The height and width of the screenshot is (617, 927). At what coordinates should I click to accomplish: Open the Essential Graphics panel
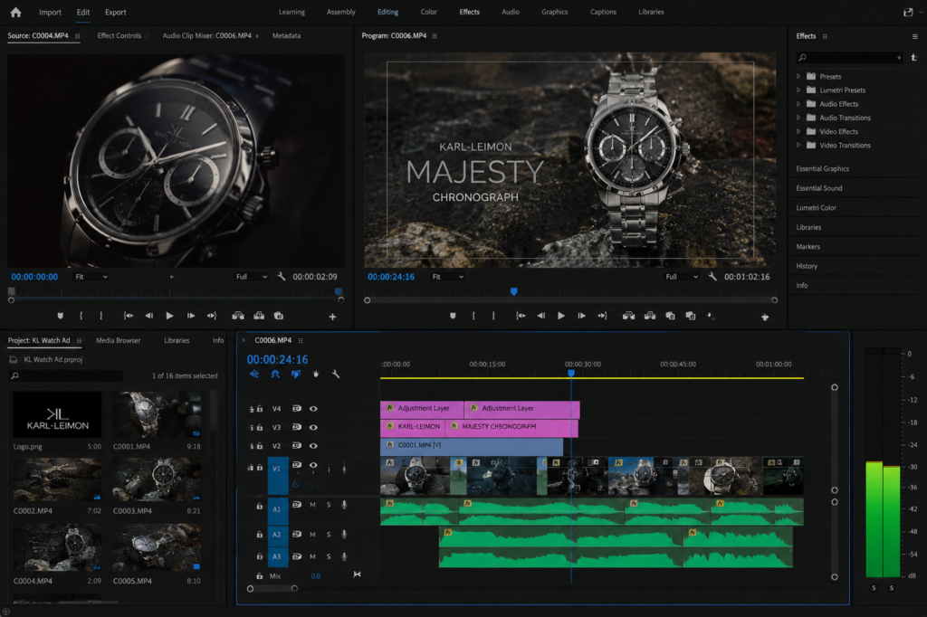822,168
